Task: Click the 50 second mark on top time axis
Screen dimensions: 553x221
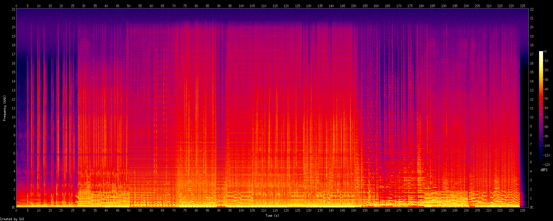Action: 129,6
